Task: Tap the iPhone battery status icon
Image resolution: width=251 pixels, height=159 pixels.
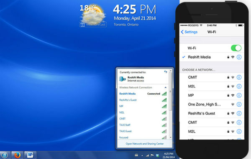Action: [x=241, y=25]
